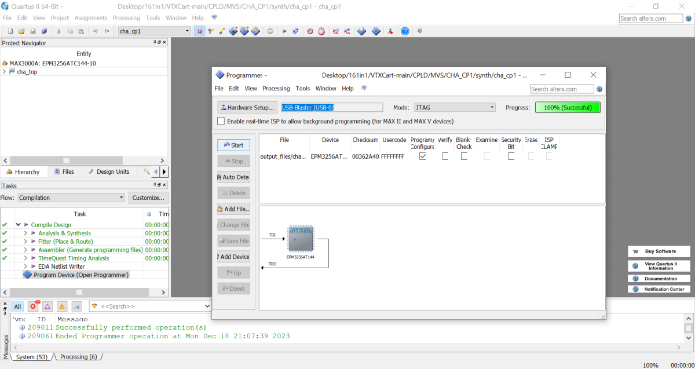The width and height of the screenshot is (695, 369).
Task: Click the Add File button
Action: (x=233, y=209)
